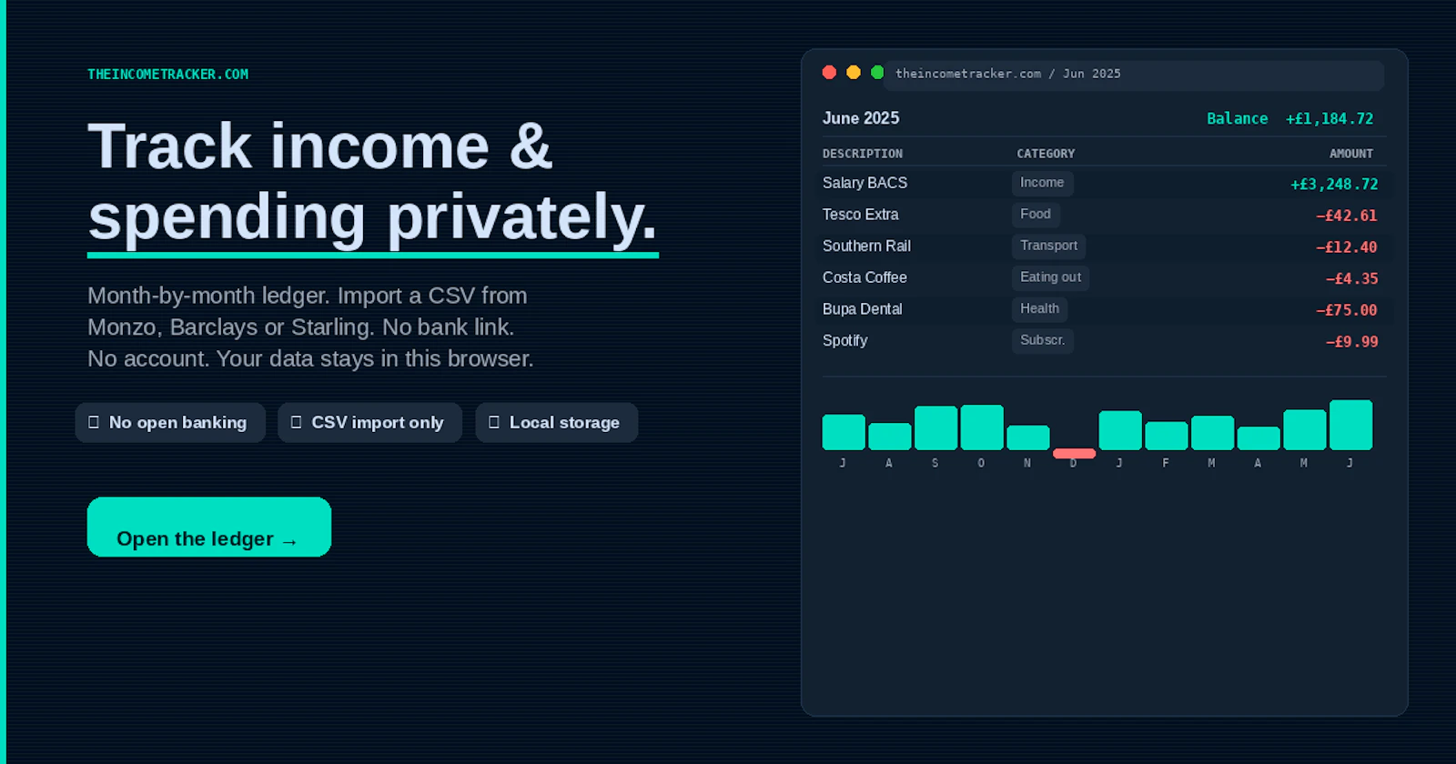The height and width of the screenshot is (764, 1456).
Task: Click the Subscr. category tag
Action: pyautogui.click(x=1042, y=340)
